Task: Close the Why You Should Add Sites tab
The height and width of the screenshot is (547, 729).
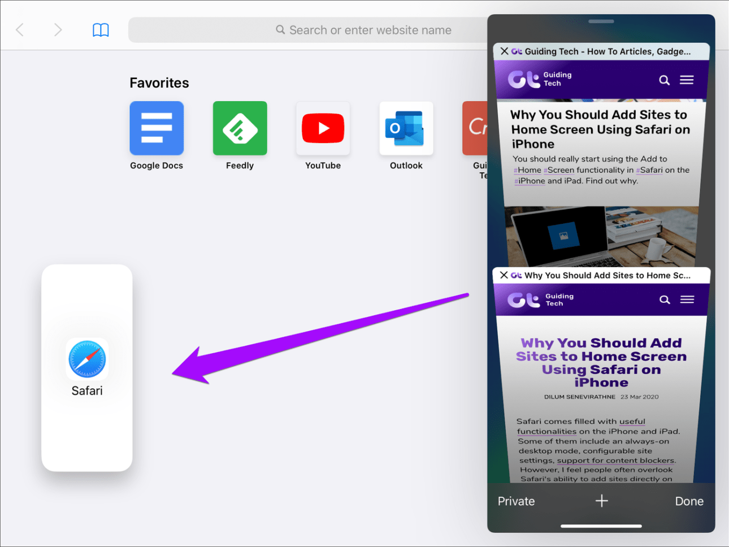Action: (x=504, y=275)
